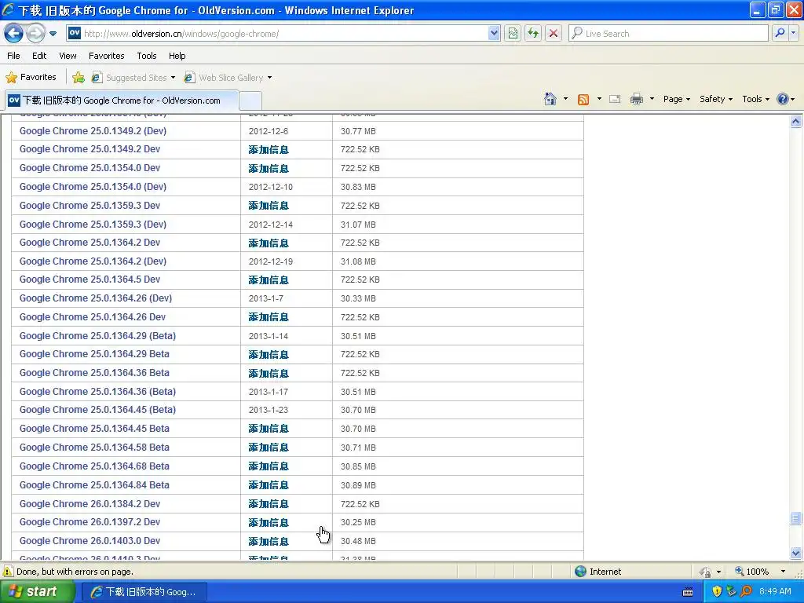
Task: Click the Home icon in command bar
Action: [550, 99]
